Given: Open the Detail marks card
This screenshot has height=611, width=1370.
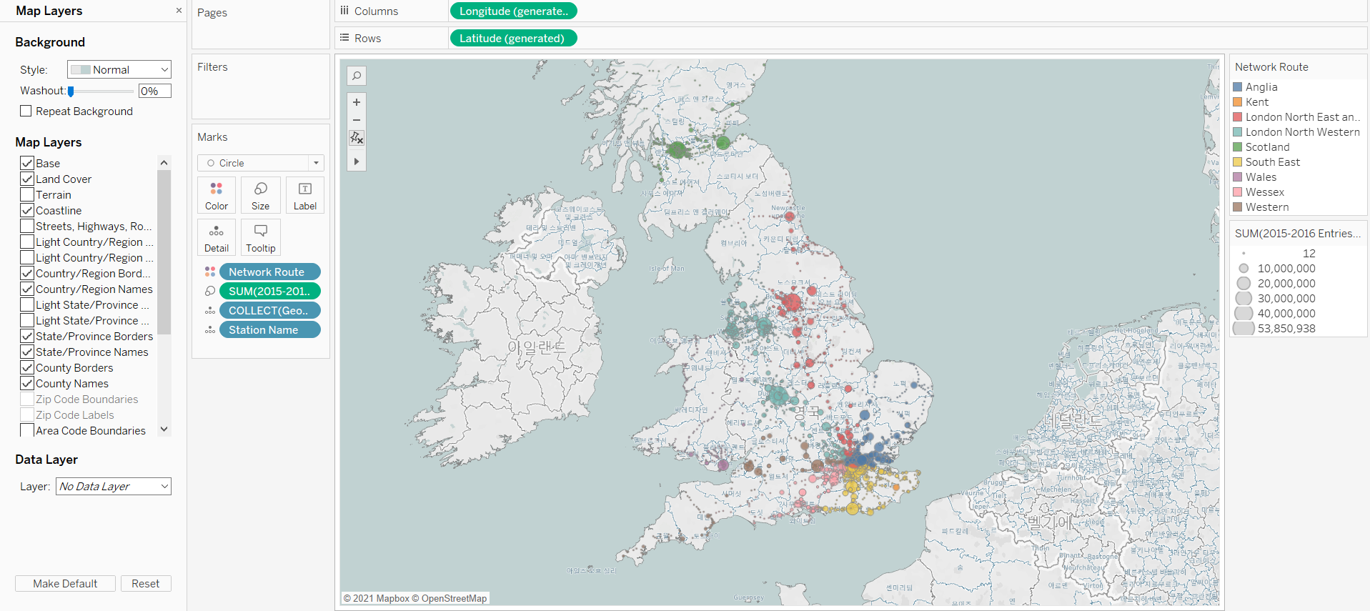Looking at the screenshot, I should tap(217, 237).
